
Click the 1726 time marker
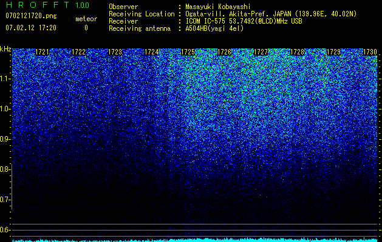click(224, 52)
